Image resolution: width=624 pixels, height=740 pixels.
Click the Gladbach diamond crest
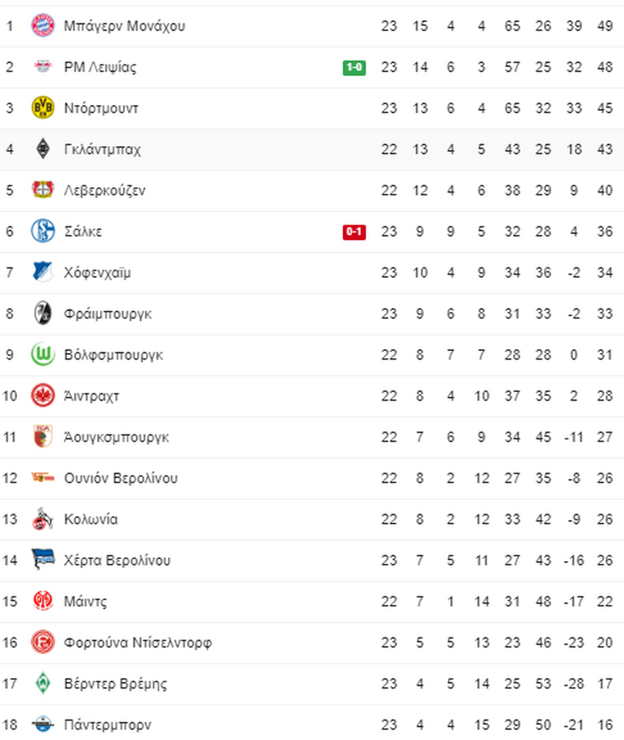(42, 149)
